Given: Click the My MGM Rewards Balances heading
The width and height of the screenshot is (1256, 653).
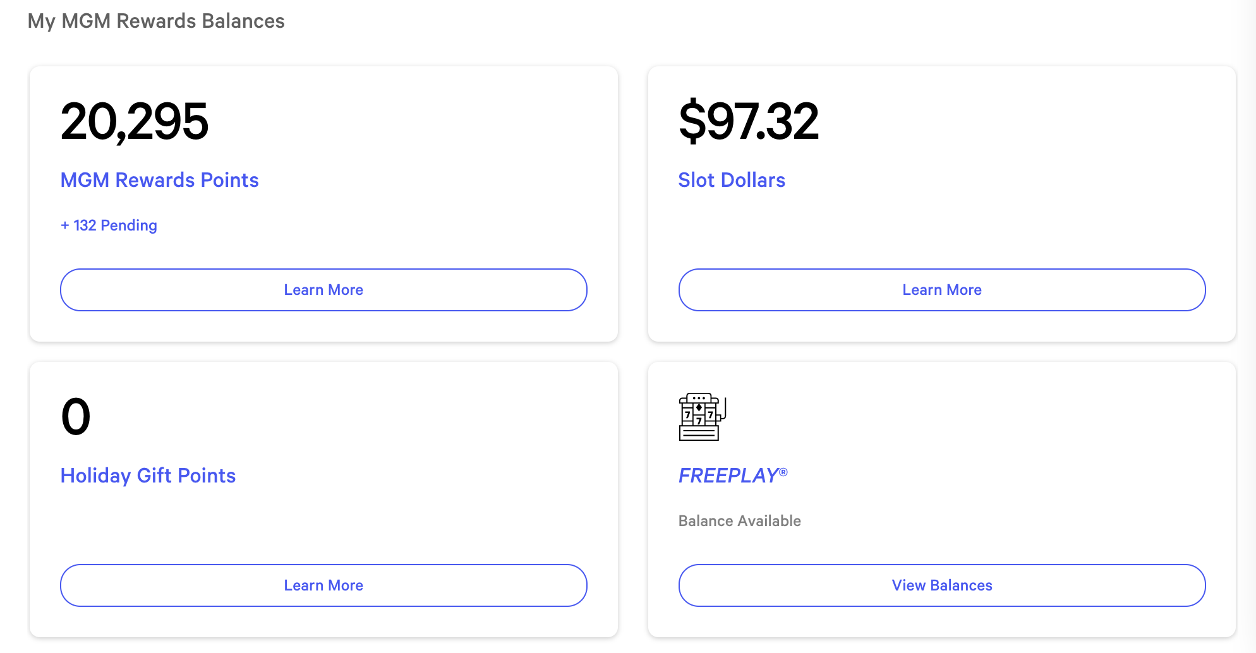Looking at the screenshot, I should 155,21.
